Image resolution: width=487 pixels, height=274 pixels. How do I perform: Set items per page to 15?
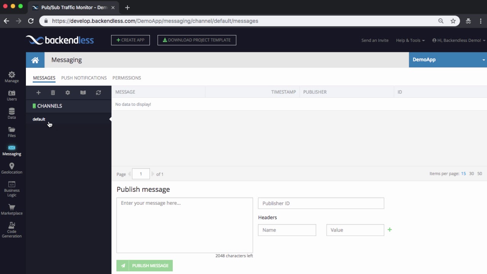click(x=463, y=174)
